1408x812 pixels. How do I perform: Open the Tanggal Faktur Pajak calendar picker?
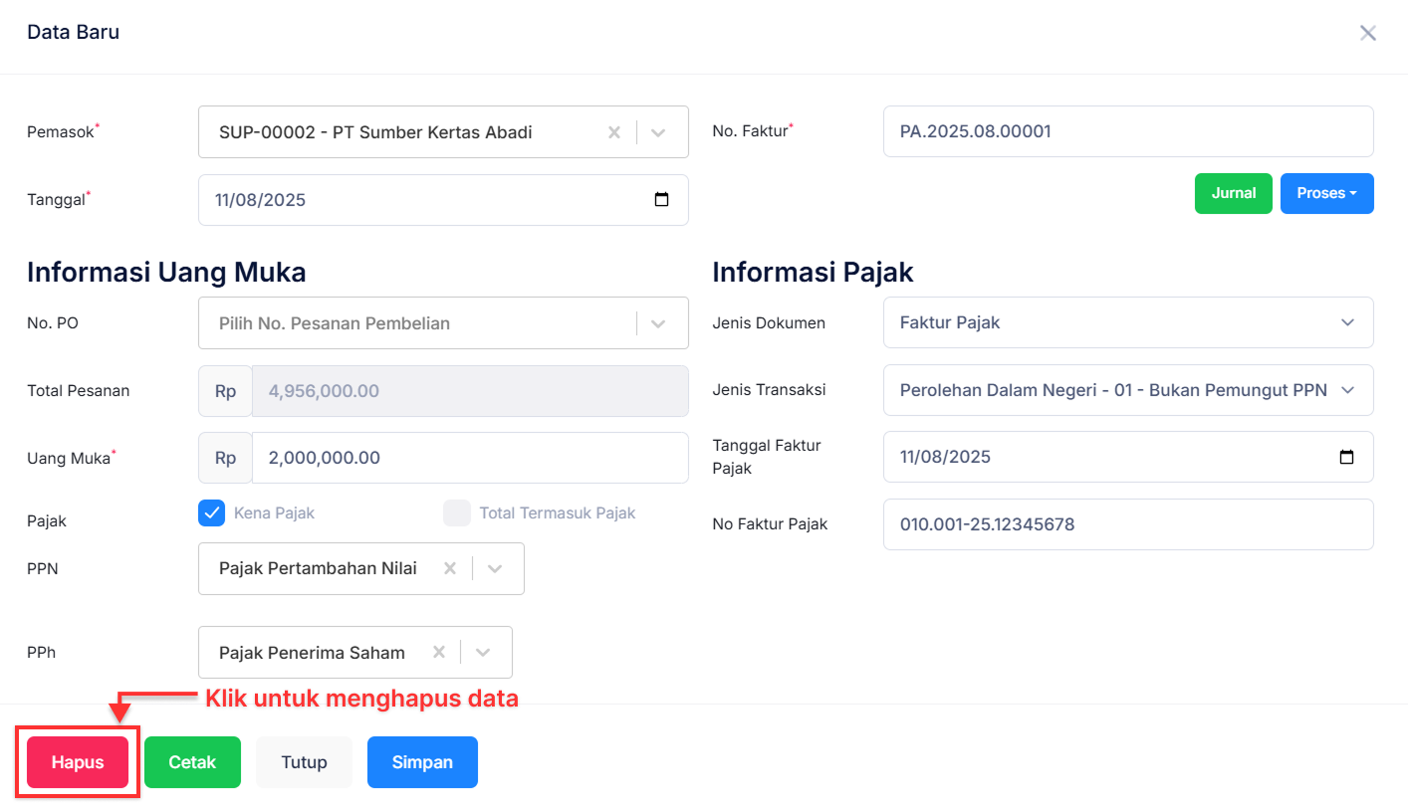tap(1346, 457)
